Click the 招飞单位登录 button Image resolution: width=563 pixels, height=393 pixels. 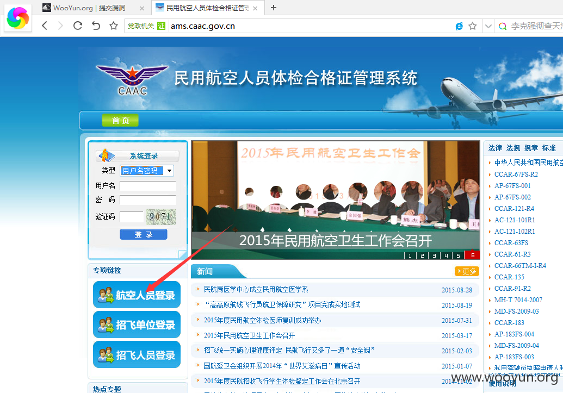(x=137, y=325)
